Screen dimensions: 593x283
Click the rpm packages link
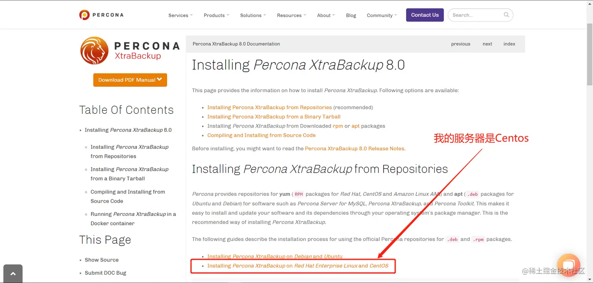pyautogui.click(x=338, y=126)
